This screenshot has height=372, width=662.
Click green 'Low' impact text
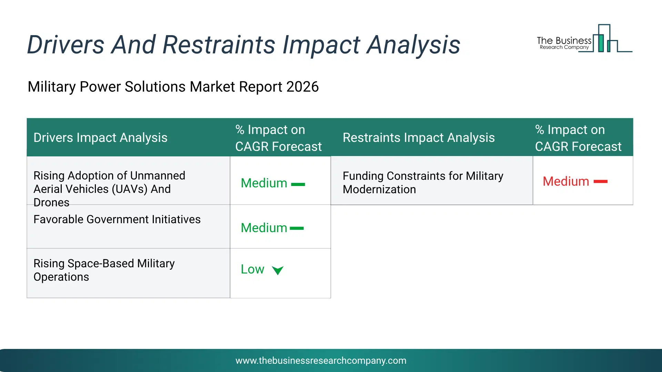tap(252, 269)
